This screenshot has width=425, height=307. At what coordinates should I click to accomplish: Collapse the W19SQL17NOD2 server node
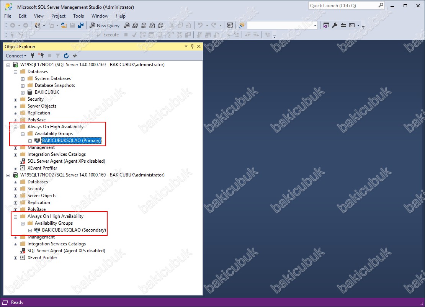tap(8, 175)
